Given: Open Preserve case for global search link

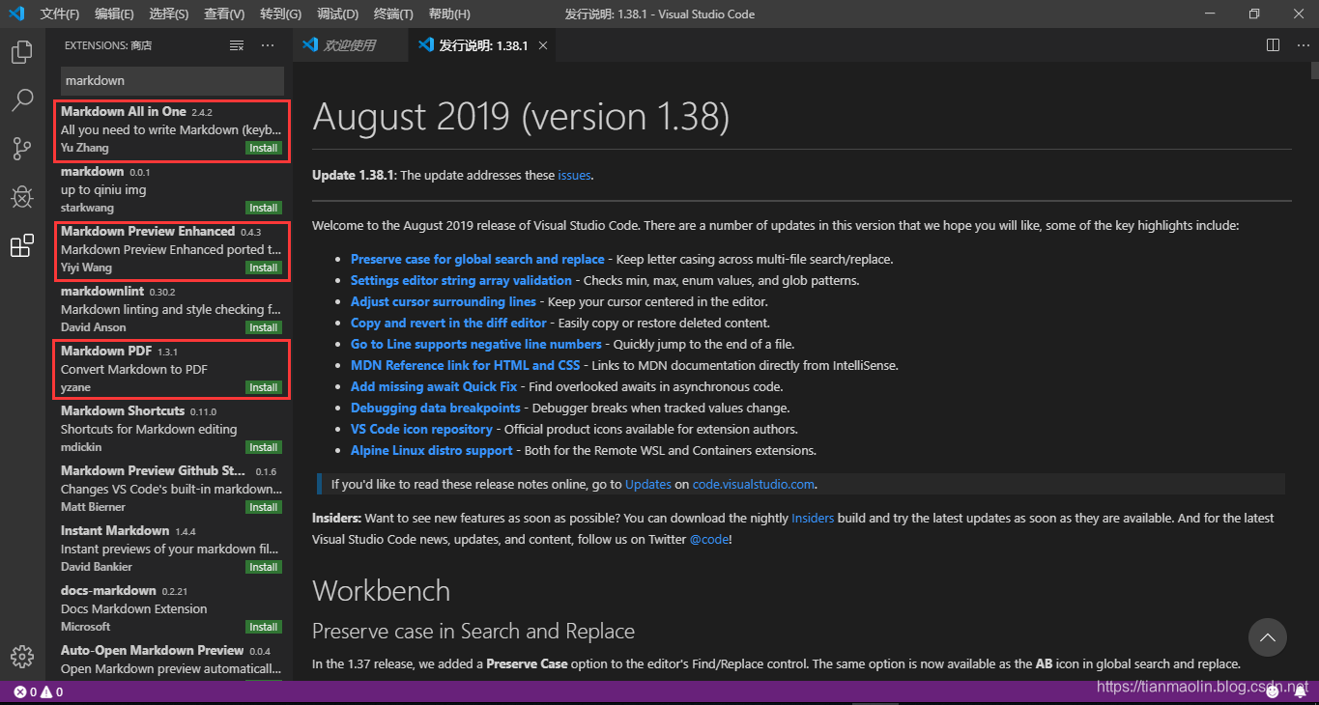Looking at the screenshot, I should [x=477, y=259].
